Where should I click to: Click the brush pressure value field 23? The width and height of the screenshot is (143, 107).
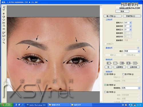[x=127, y=30]
